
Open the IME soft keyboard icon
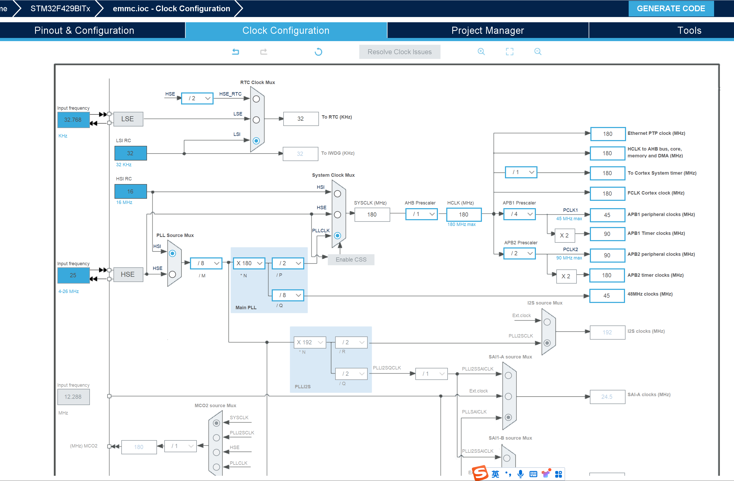pos(533,474)
